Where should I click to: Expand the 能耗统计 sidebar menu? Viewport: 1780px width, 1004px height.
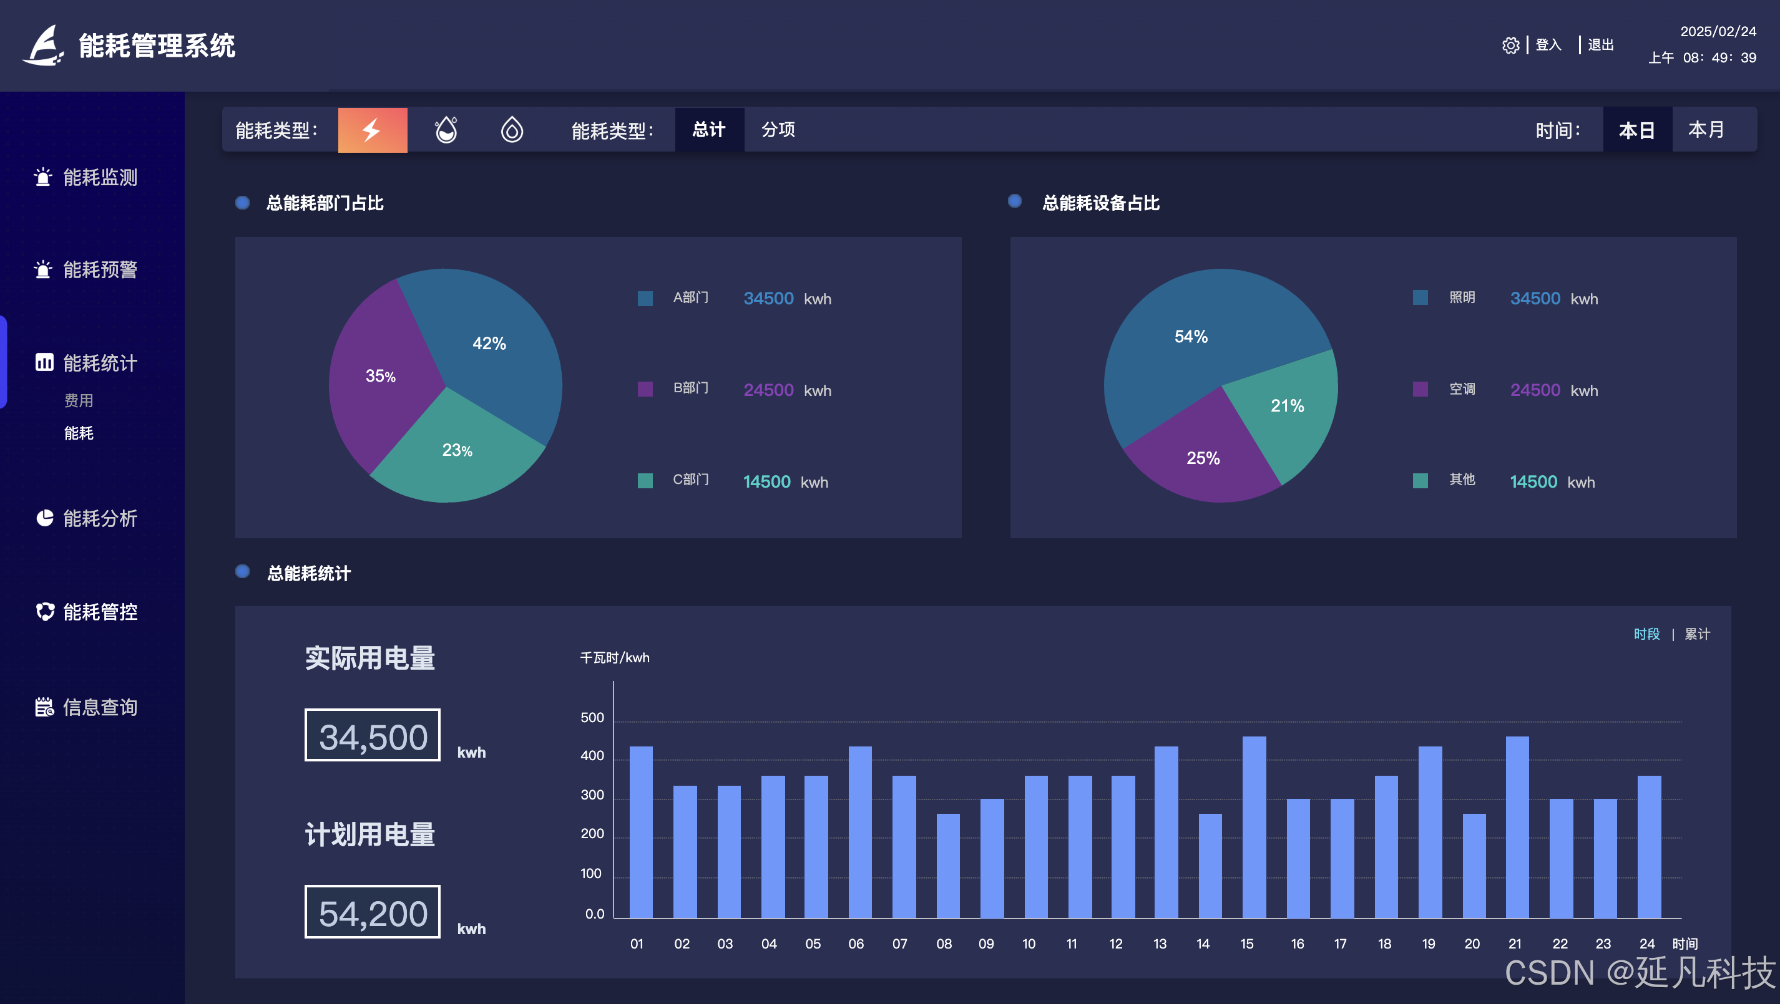point(99,362)
